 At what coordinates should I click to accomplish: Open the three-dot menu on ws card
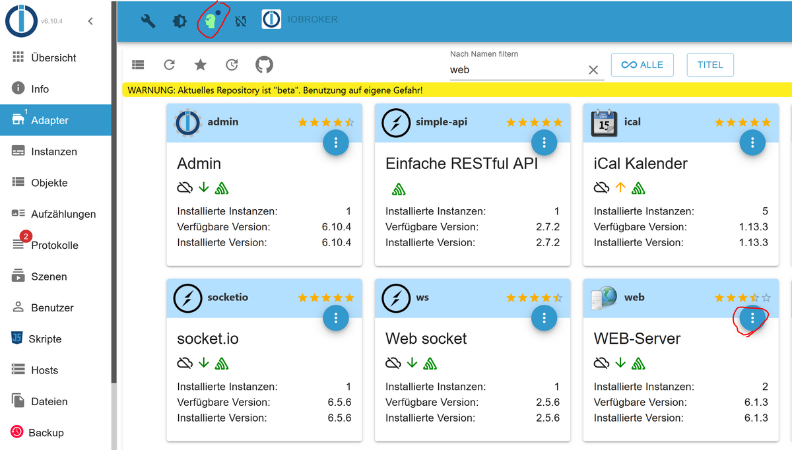(544, 318)
